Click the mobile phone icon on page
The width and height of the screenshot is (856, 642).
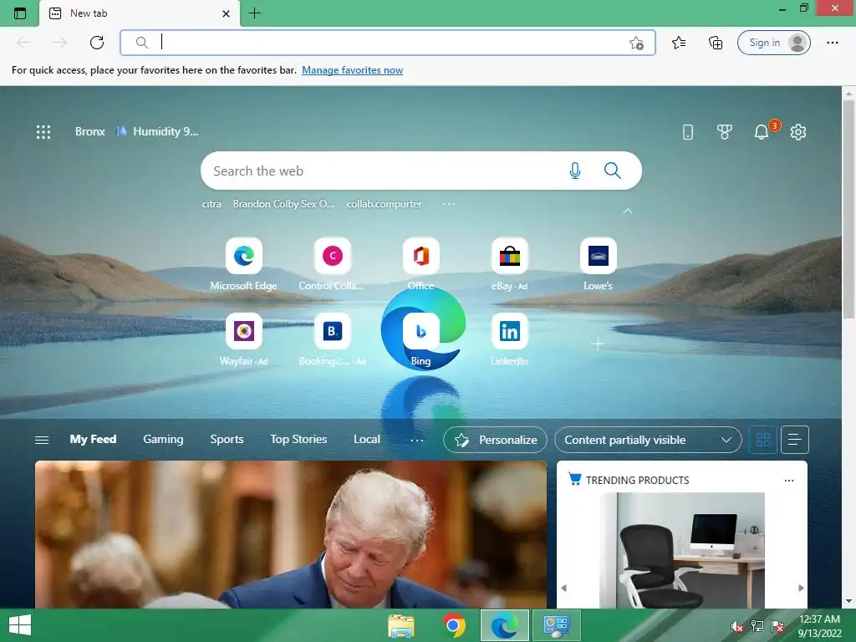click(x=688, y=131)
